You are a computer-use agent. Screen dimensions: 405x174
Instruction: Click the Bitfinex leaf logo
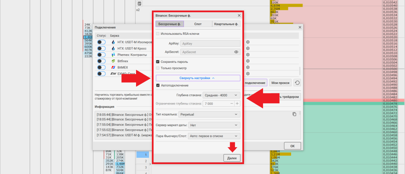point(113,61)
